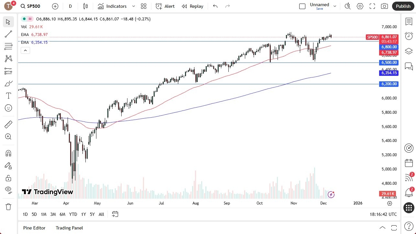
Task: Open the Pine Editor tab
Action: [34, 228]
